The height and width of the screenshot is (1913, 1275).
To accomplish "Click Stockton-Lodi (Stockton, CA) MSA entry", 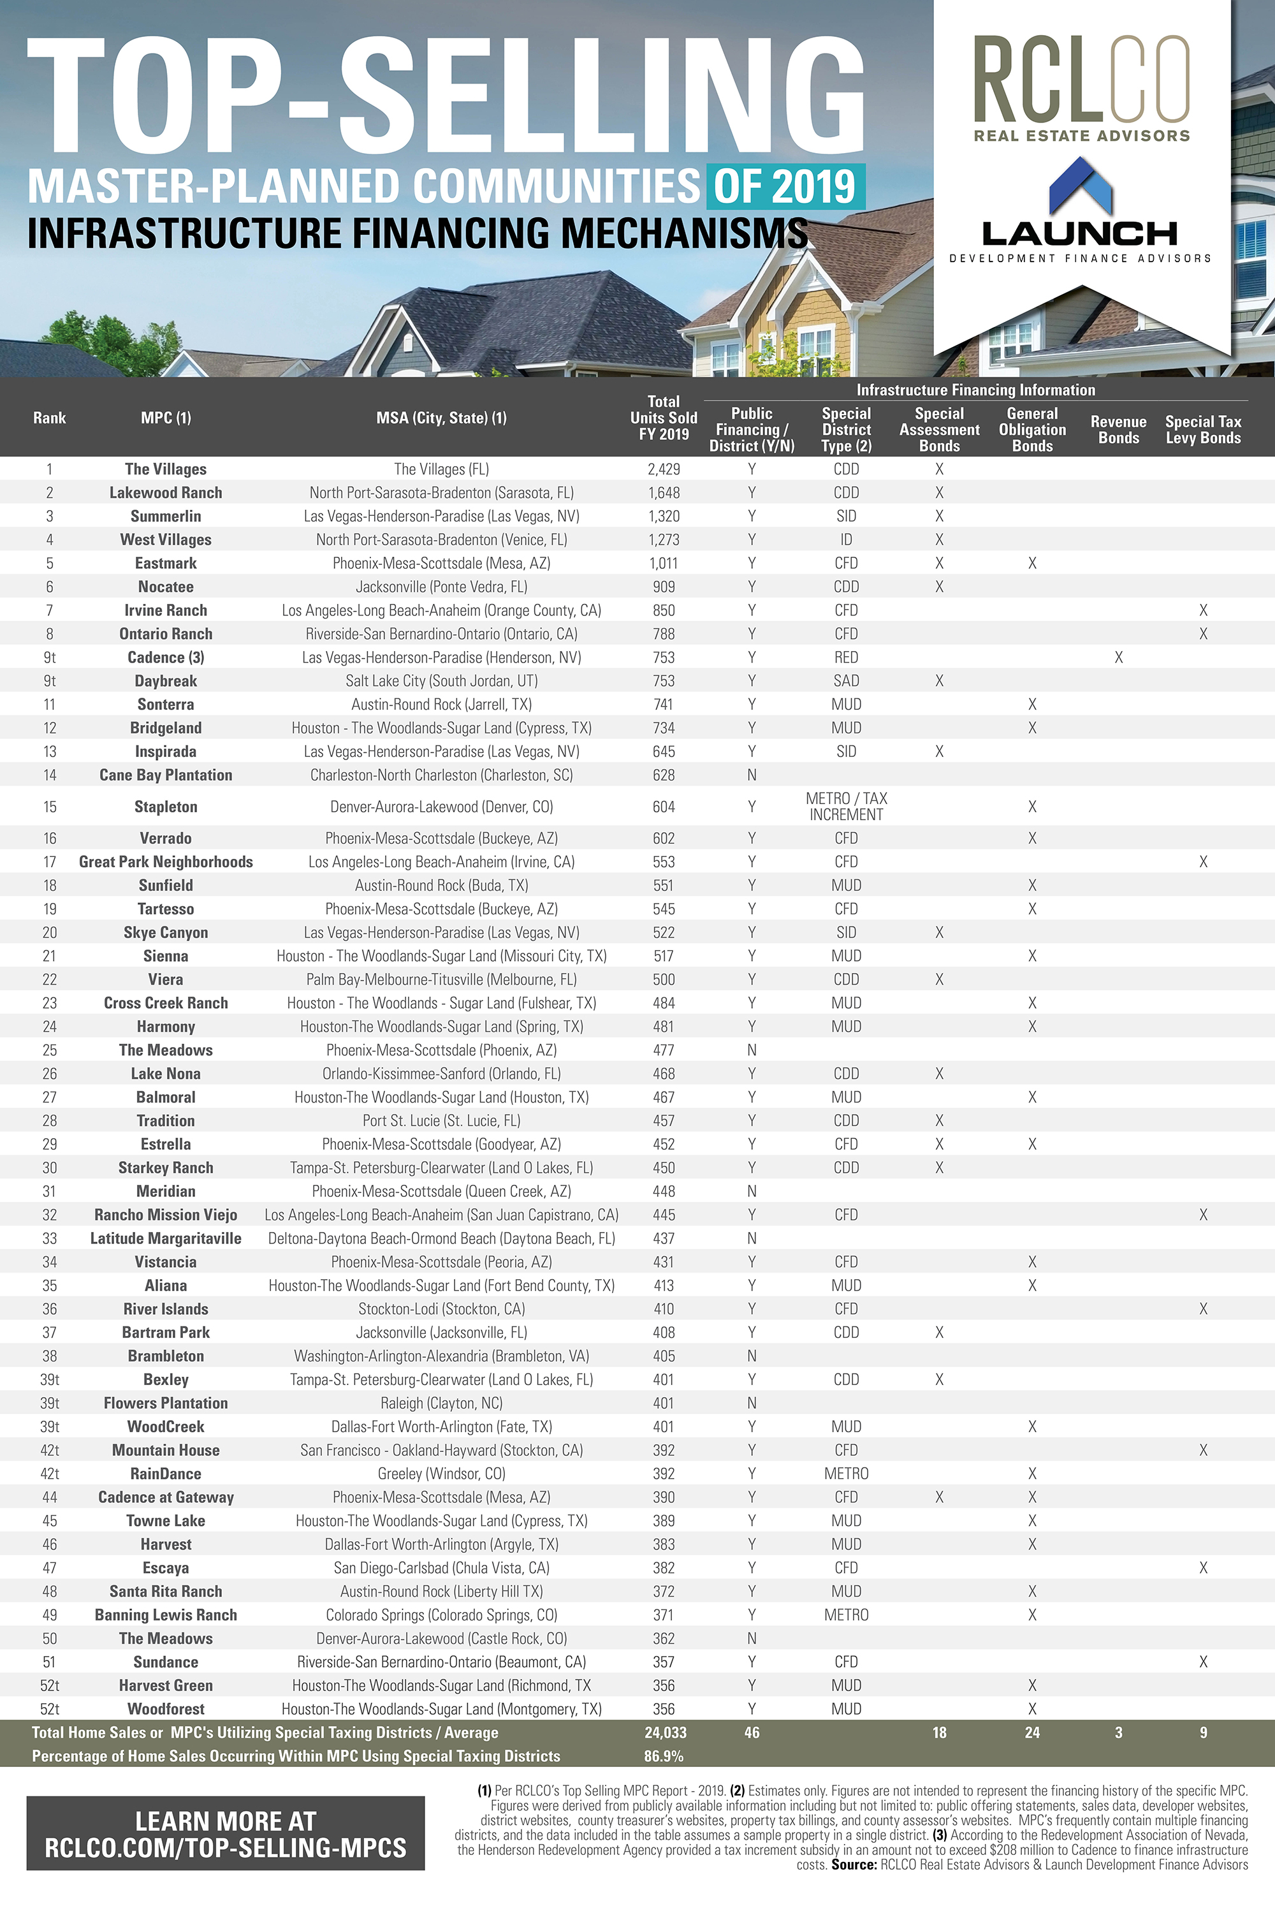I will (442, 1310).
